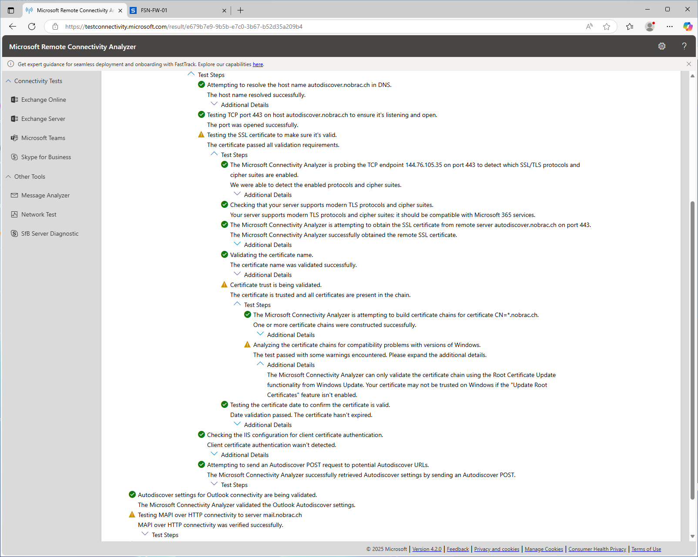Click warning icon beside Analyzing certificate chains
The image size is (698, 557).
pyautogui.click(x=247, y=345)
